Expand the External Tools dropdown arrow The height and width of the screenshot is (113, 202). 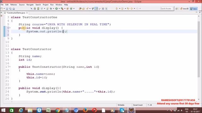pos(65,8)
